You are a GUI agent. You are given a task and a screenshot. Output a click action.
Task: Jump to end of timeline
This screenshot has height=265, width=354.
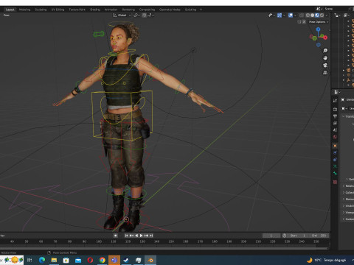coord(151,236)
